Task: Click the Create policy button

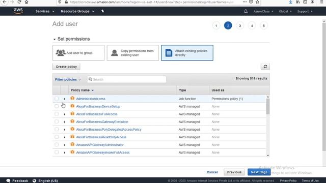Action: click(x=66, y=67)
